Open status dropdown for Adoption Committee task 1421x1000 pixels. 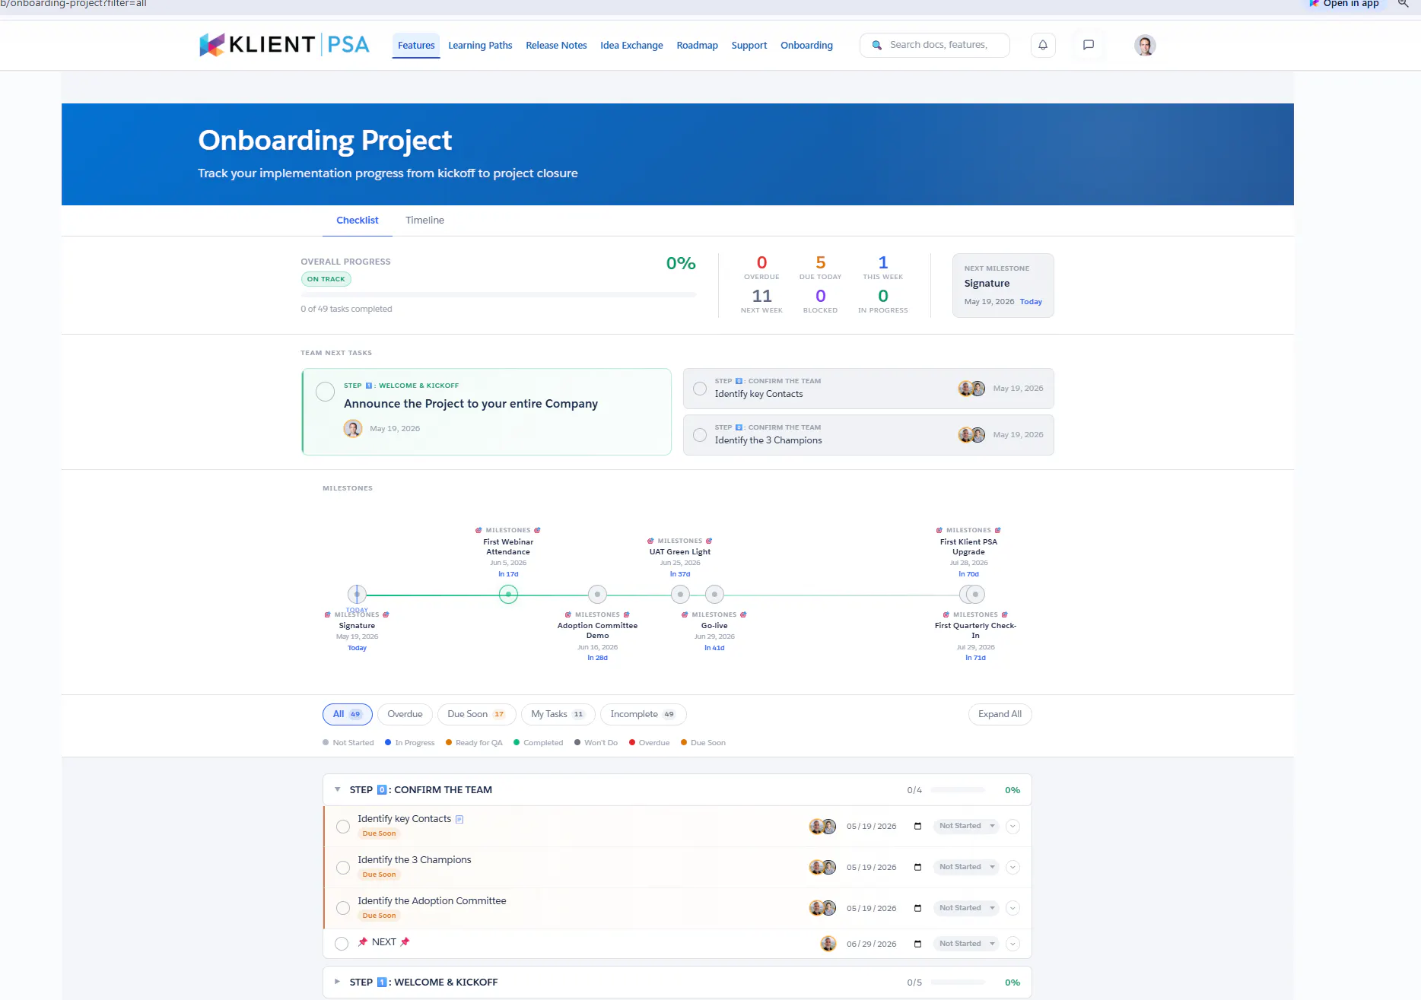966,908
